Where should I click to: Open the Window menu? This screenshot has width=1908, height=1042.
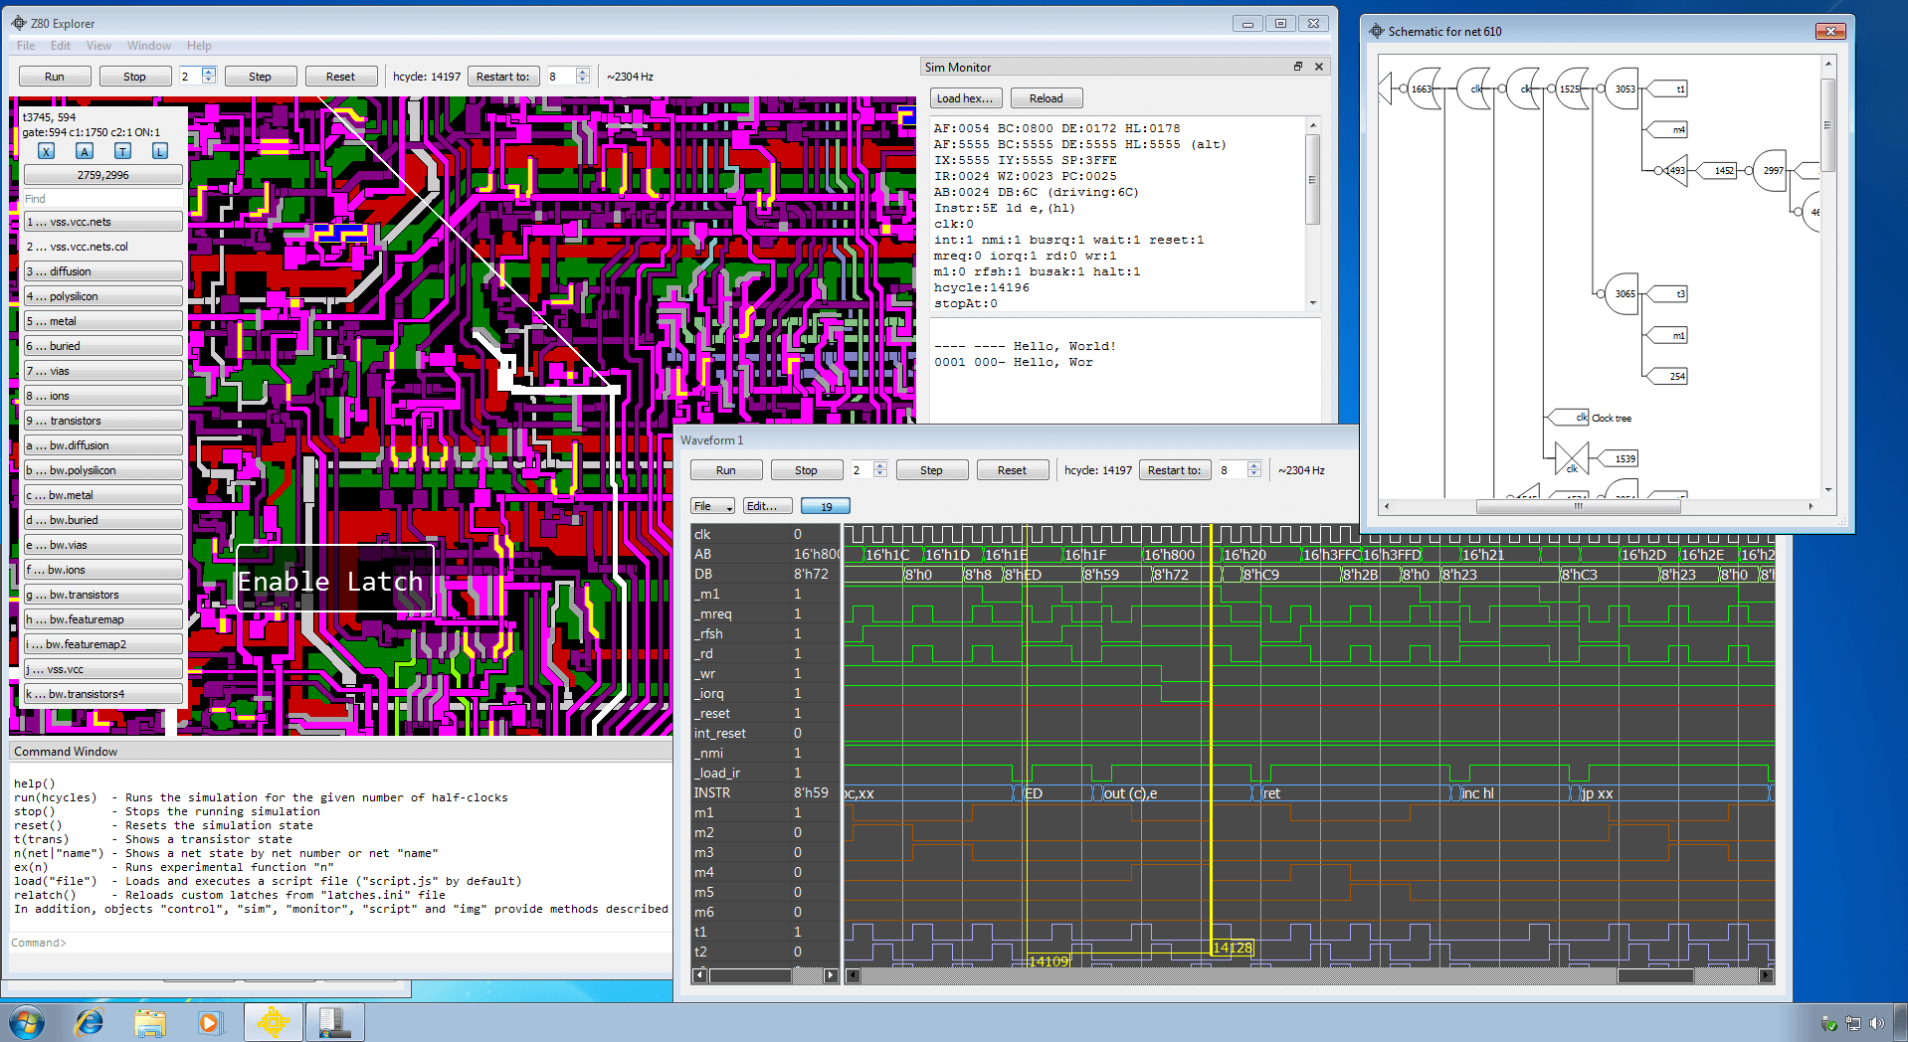point(149,45)
